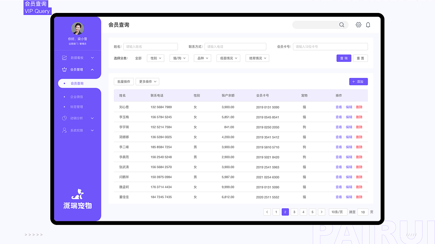Expand the 动销分析 menu chevron
The height and width of the screenshot is (244, 435).
coord(92,118)
